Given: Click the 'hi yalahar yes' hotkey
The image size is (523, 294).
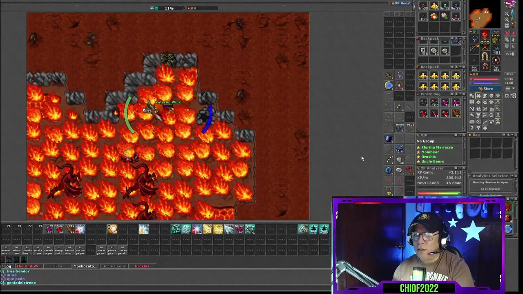Looking at the screenshot, I should pyautogui.click(x=38, y=250).
